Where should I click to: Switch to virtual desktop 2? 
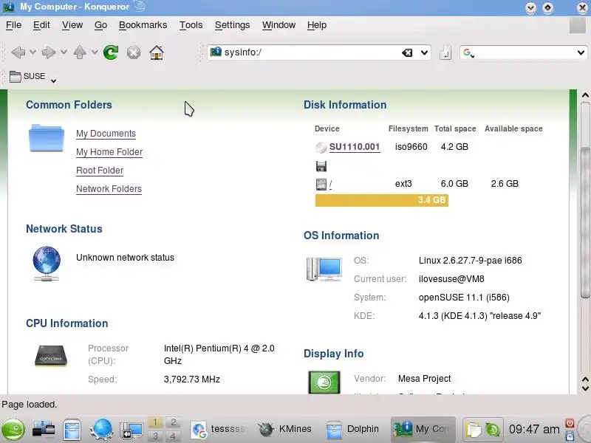point(173,422)
